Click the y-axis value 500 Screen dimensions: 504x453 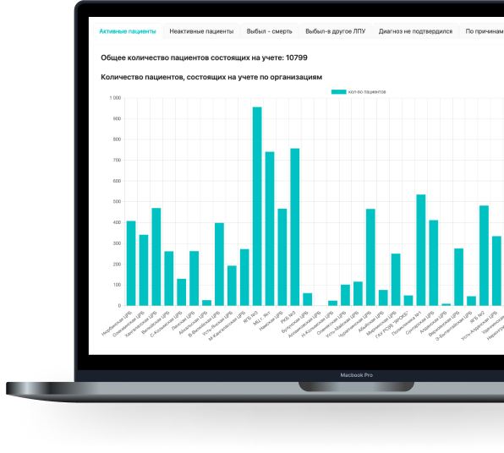click(117, 202)
